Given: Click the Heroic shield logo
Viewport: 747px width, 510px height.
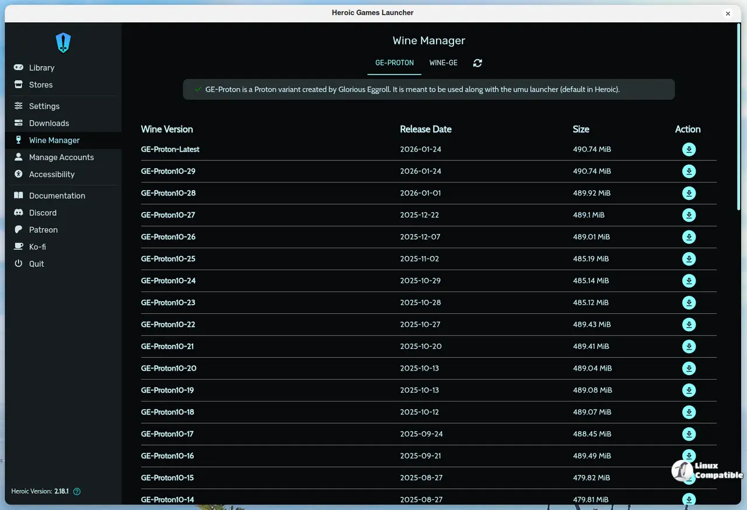Looking at the screenshot, I should point(63,43).
